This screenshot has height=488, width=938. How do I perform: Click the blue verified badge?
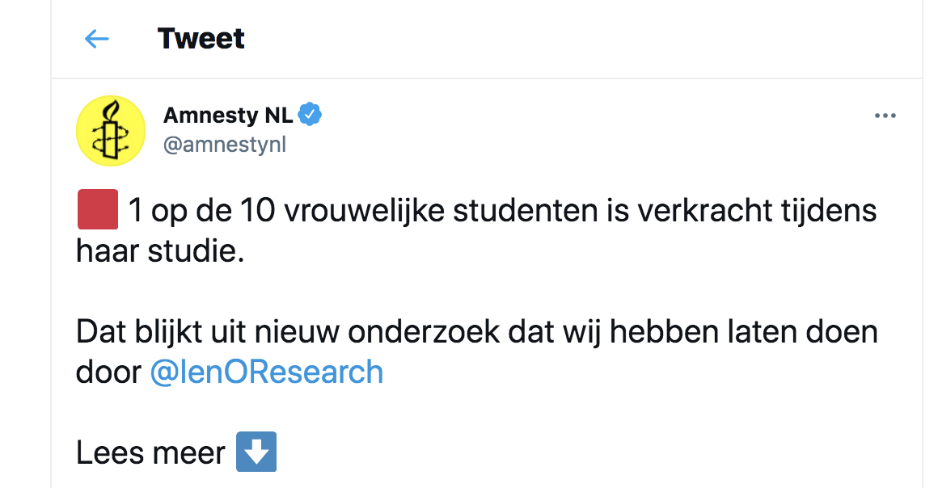tap(310, 114)
